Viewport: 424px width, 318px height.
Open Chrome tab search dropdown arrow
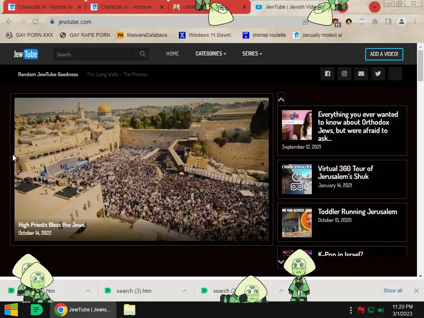[374, 7]
